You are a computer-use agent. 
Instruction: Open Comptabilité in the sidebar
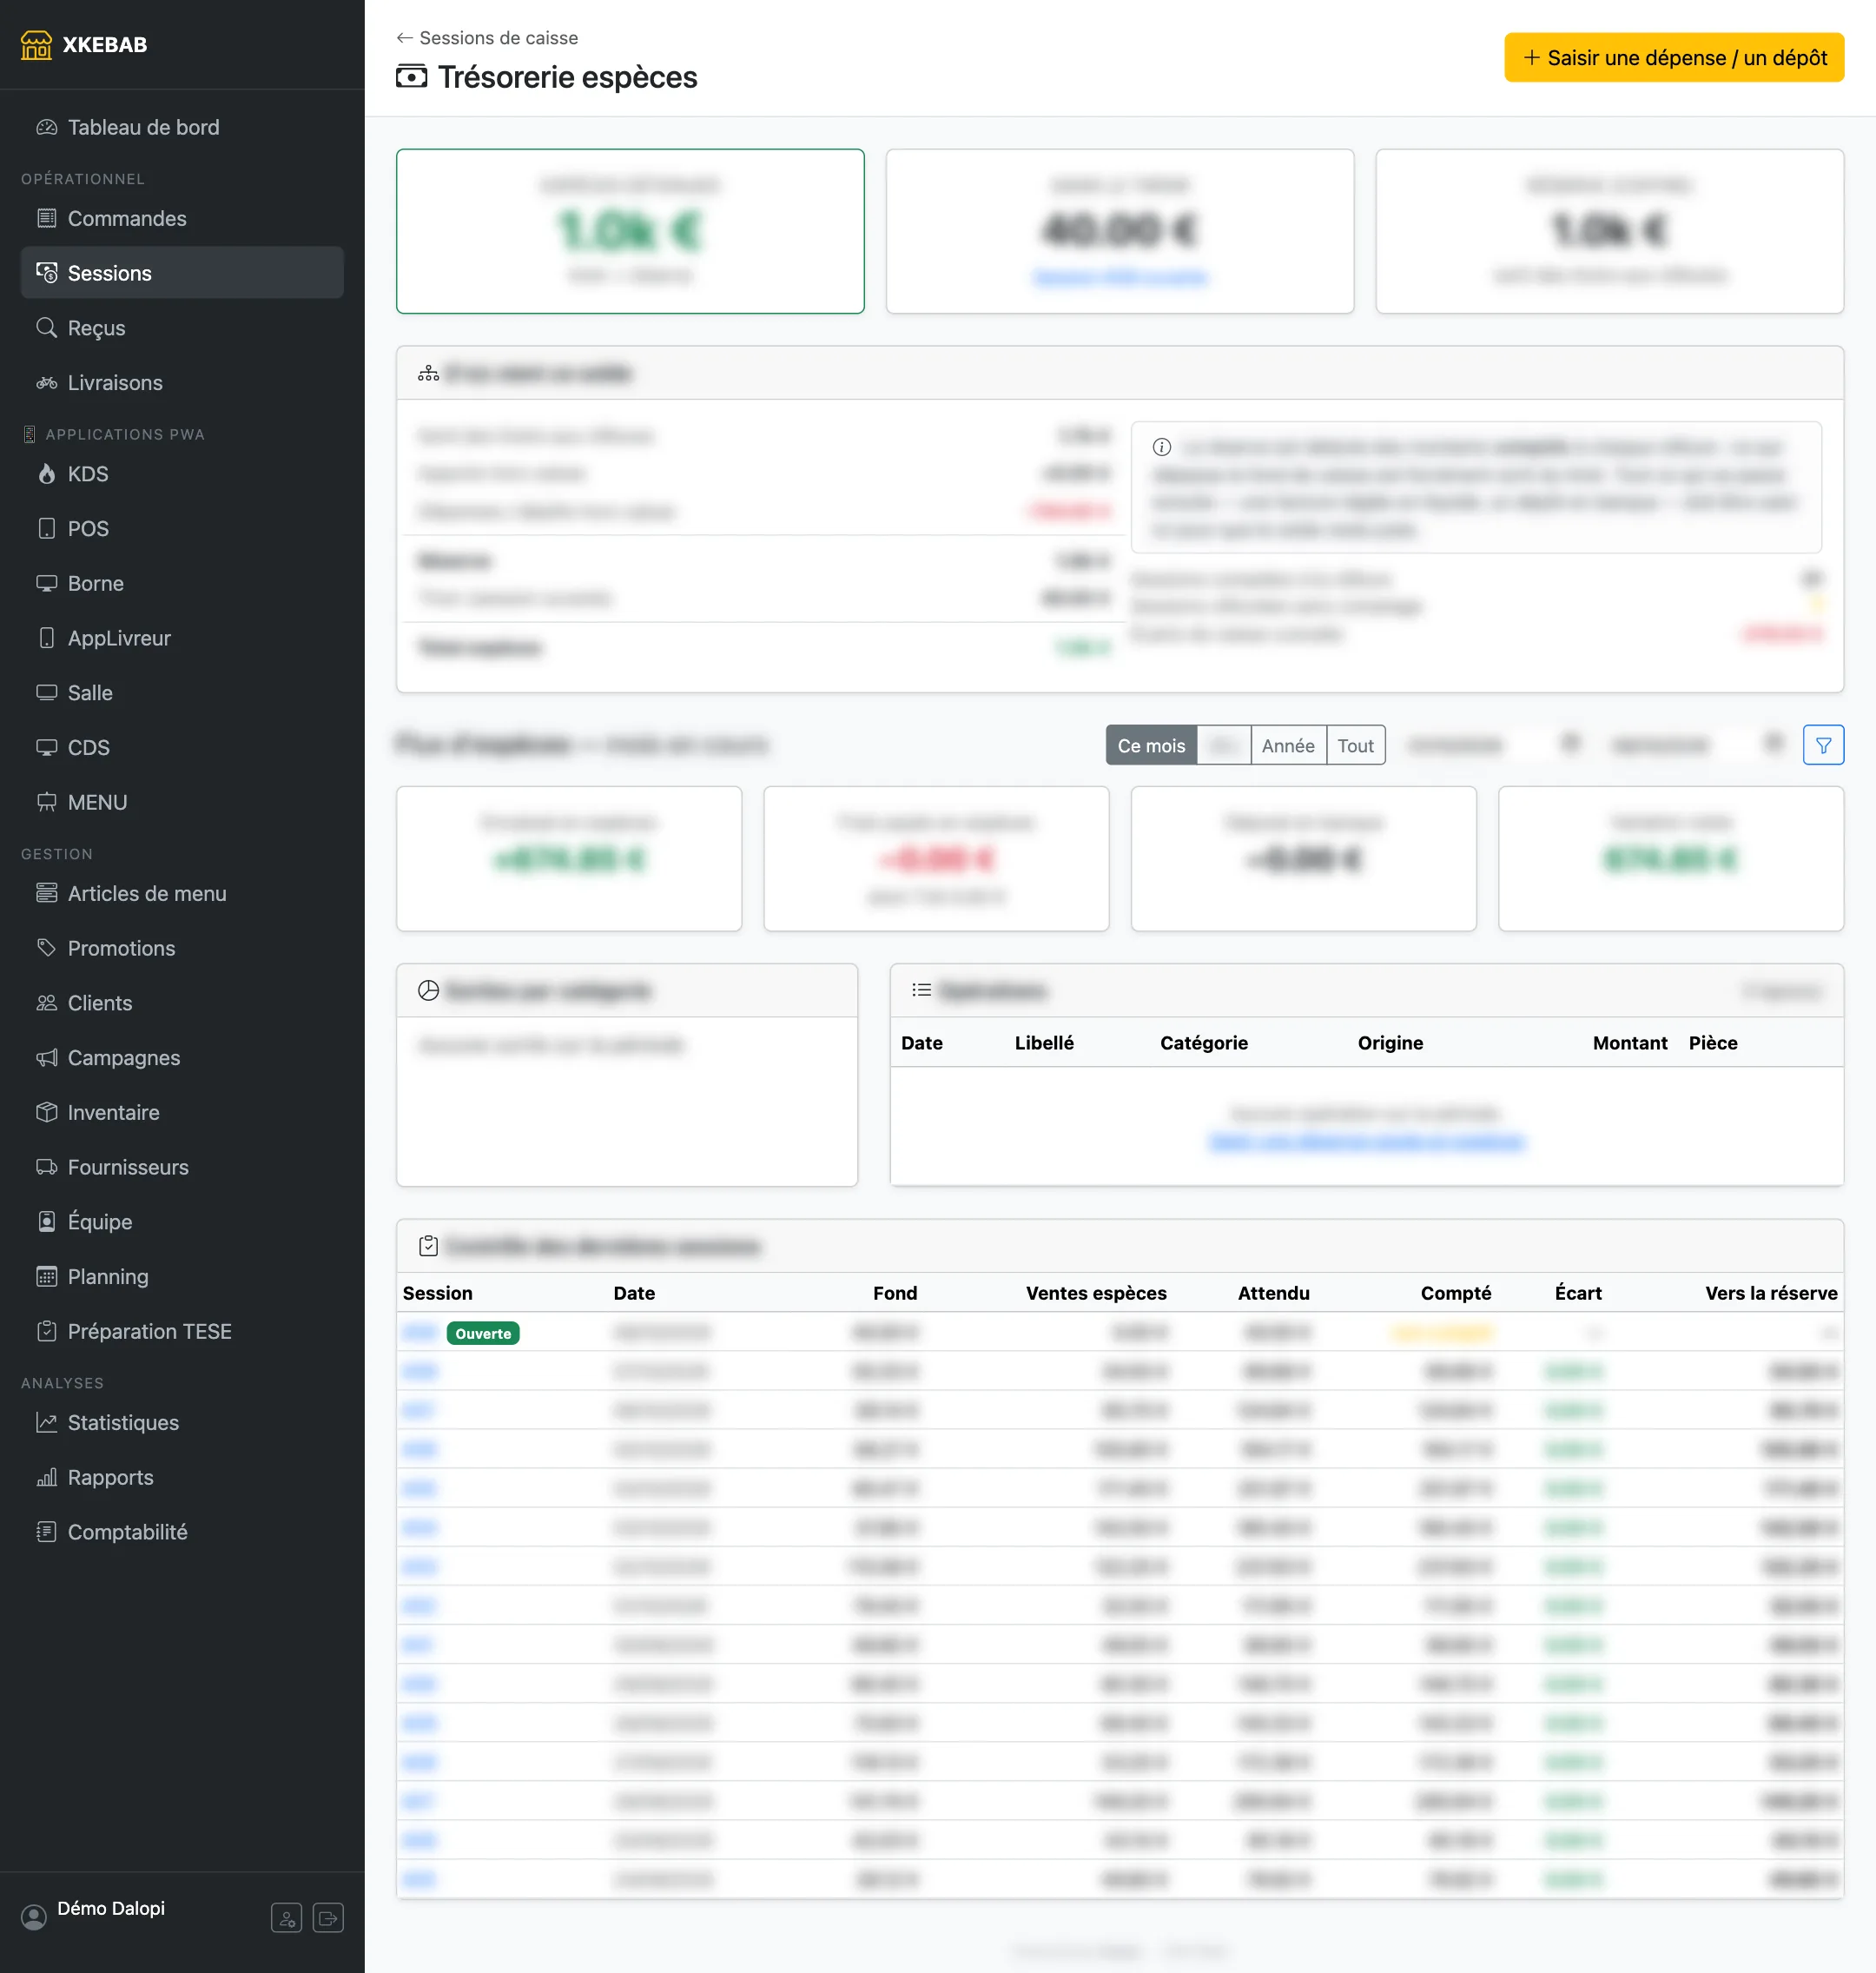(x=182, y=1532)
